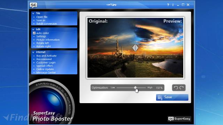Click the Original half of the image
This screenshot has width=223, height=125.
click(x=111, y=48)
